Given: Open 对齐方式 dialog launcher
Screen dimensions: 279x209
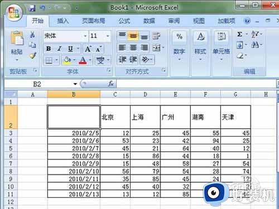Looking at the screenshot, I should 163,70.
